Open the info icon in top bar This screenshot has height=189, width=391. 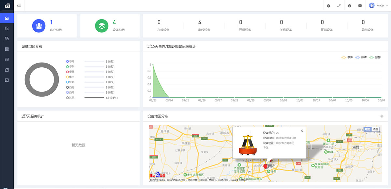pos(349,6)
